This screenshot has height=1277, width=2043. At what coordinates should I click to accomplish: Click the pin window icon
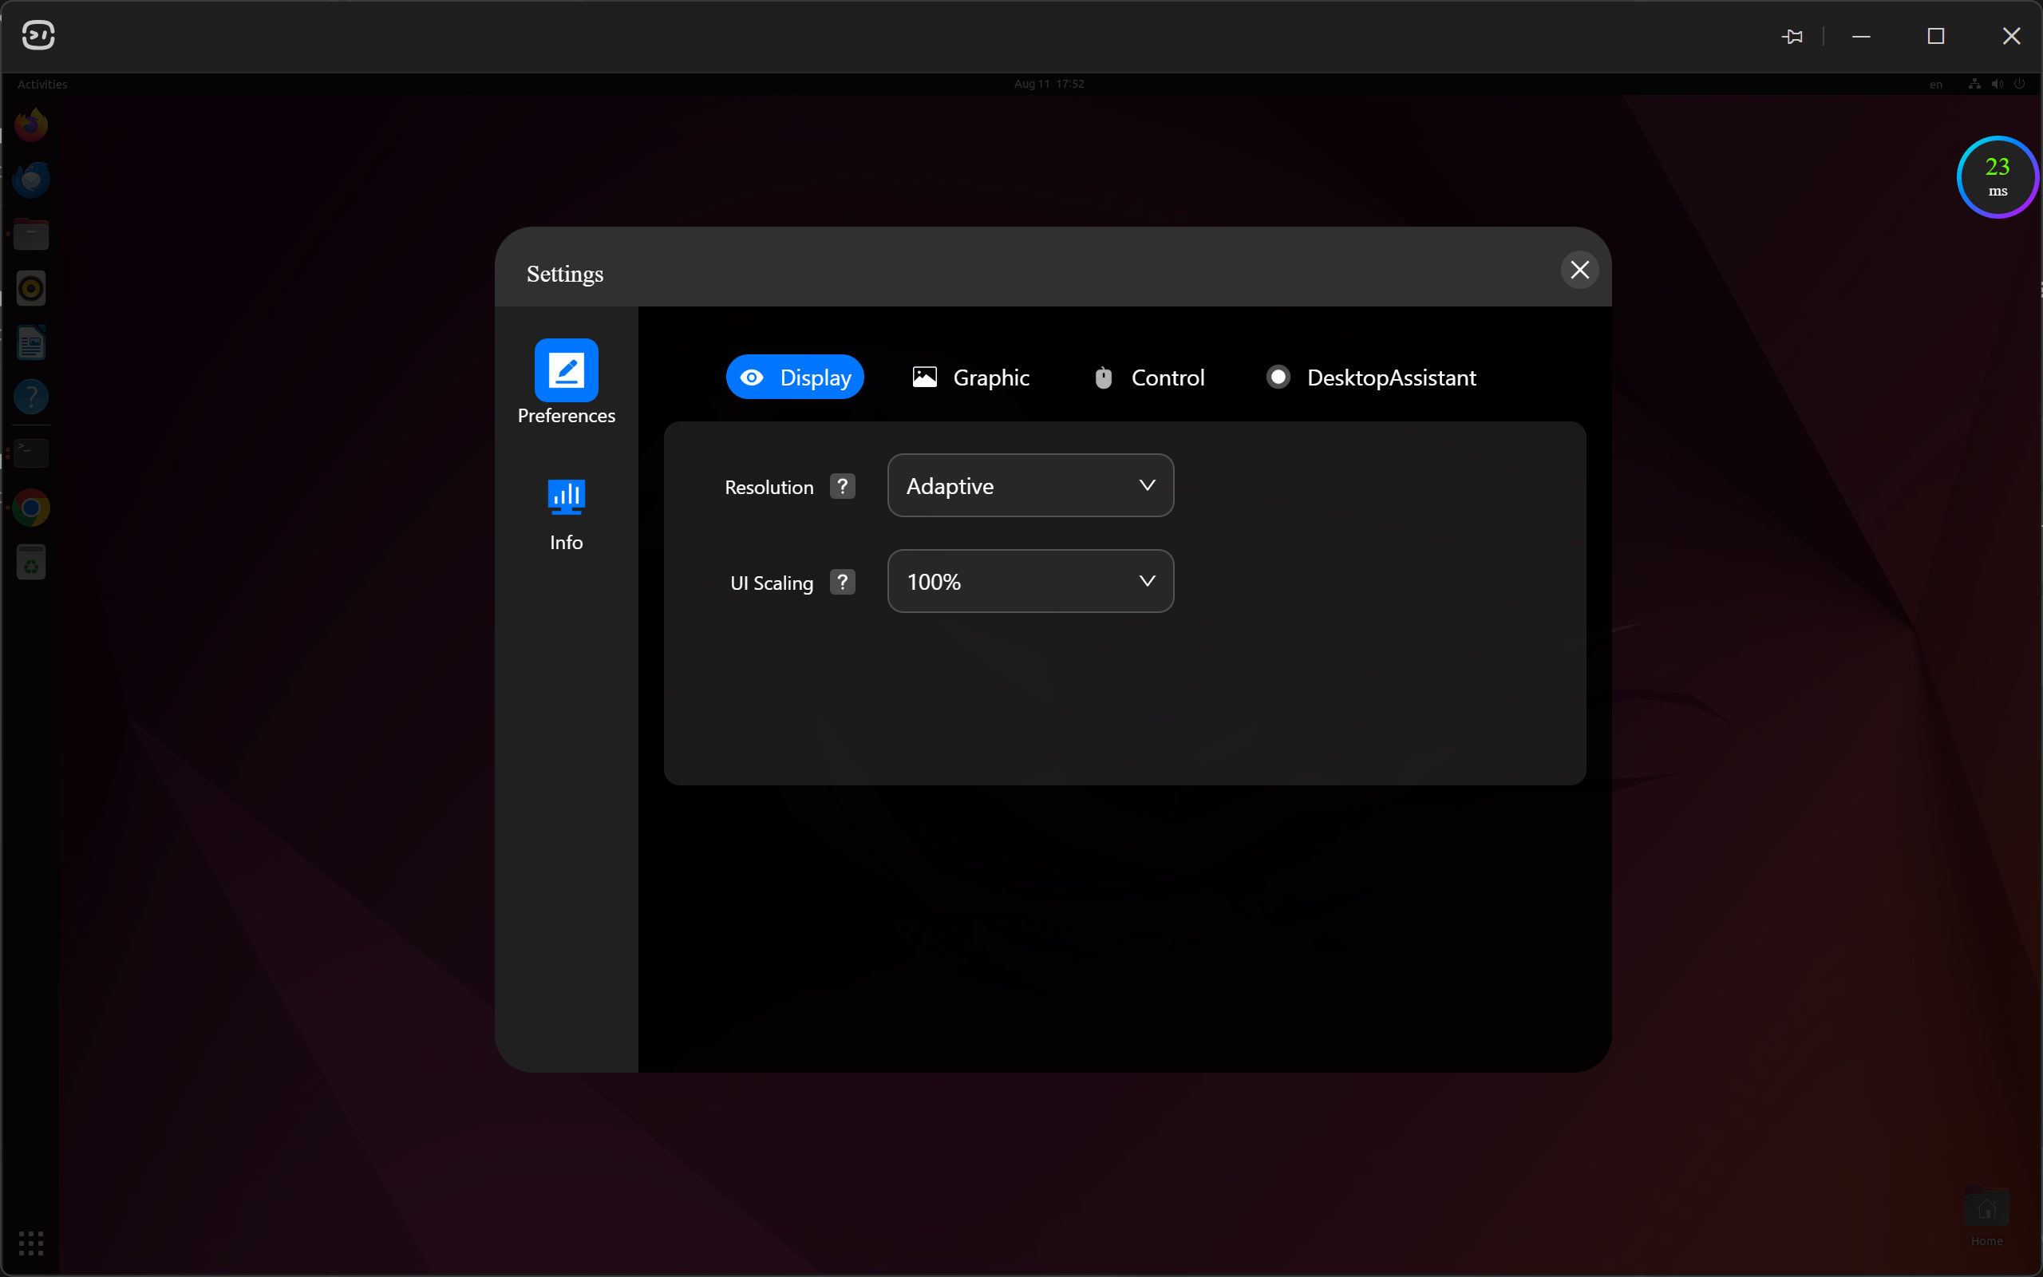[1792, 37]
